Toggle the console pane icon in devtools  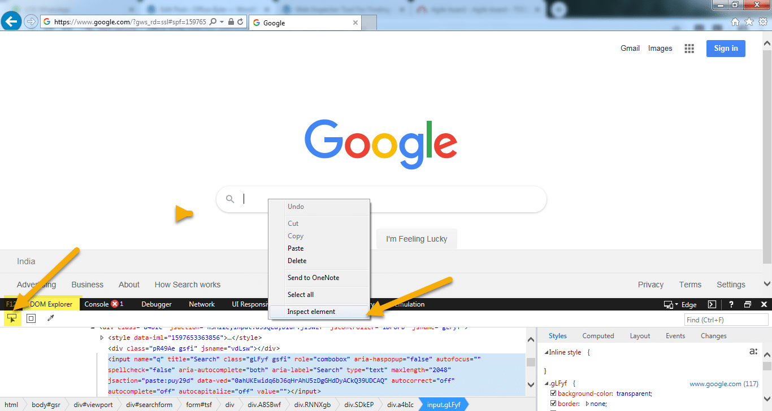(712, 304)
